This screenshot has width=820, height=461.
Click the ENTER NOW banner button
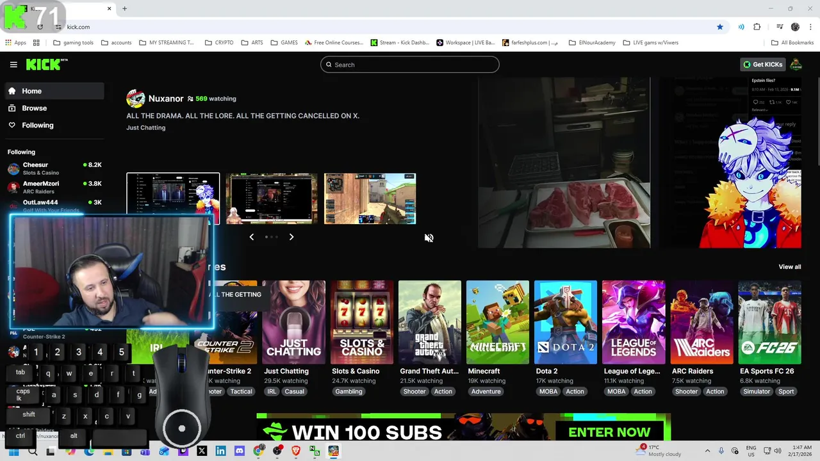coord(609,432)
